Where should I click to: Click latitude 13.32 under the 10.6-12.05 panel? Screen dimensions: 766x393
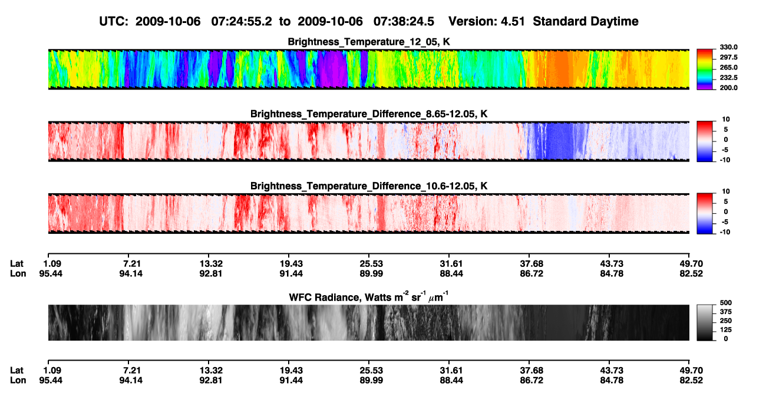(212, 263)
